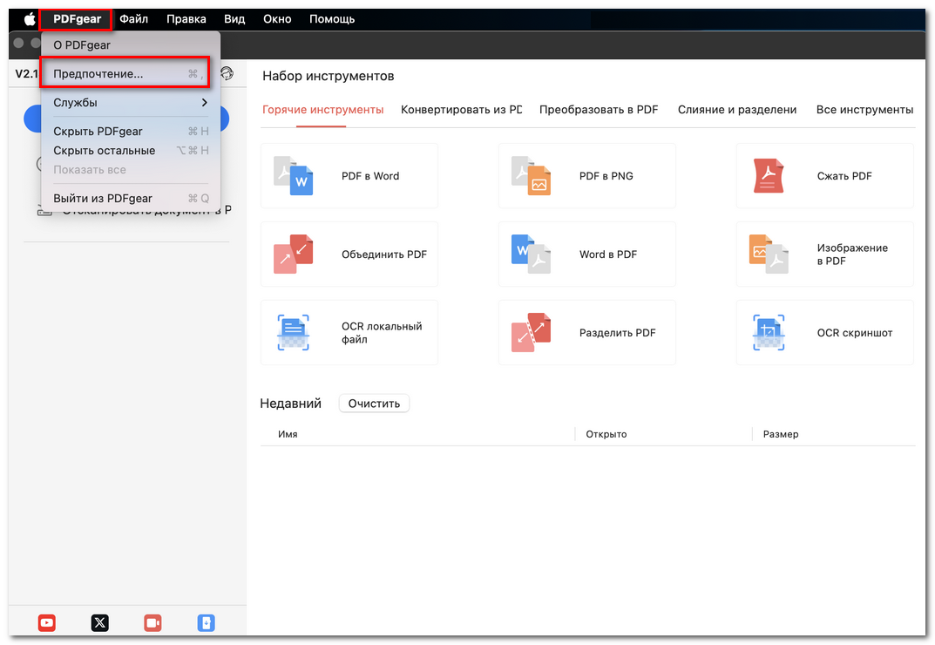935x645 pixels.
Task: Click the YouTube icon in the sidebar footer
Action: coord(47,622)
